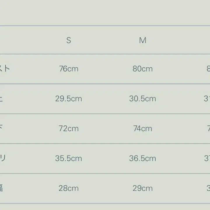This screenshot has height=210, width=210.
Task: Select the 80cm cell in M column
Action: tap(143, 69)
